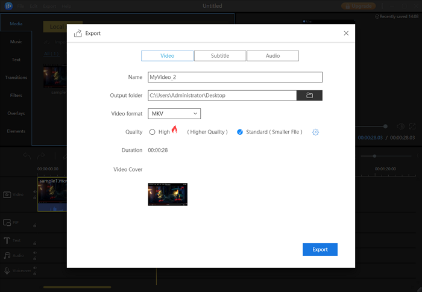This screenshot has height=292, width=422.
Task: Select Standard (Smaller File) quality option
Action: (240, 132)
